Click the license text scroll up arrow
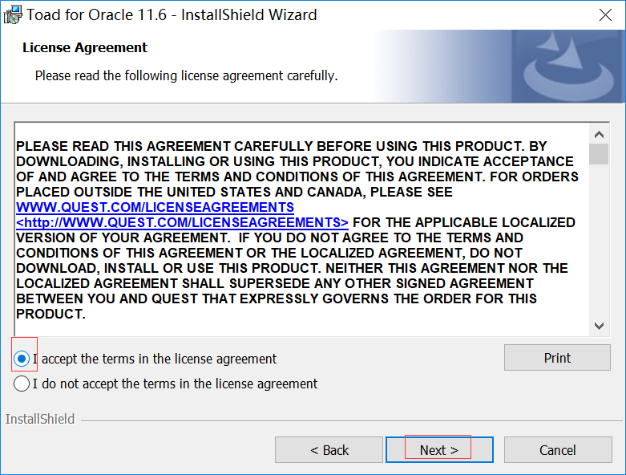This screenshot has width=626, height=475. (x=599, y=133)
